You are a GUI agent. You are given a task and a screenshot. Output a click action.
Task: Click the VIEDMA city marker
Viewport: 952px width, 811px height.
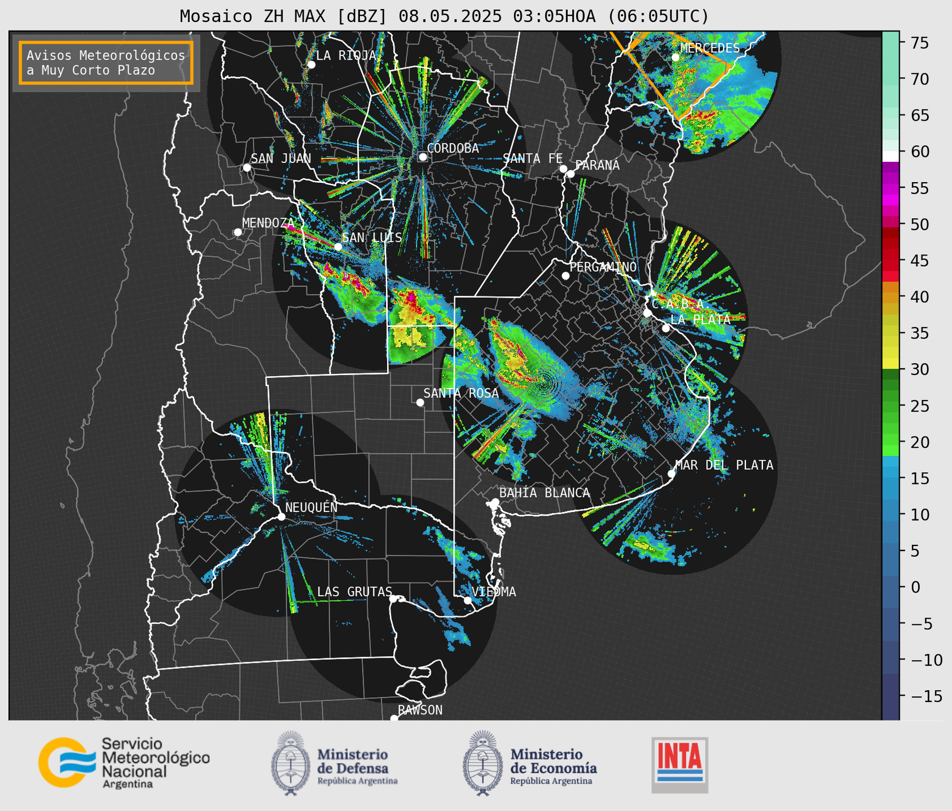click(468, 600)
